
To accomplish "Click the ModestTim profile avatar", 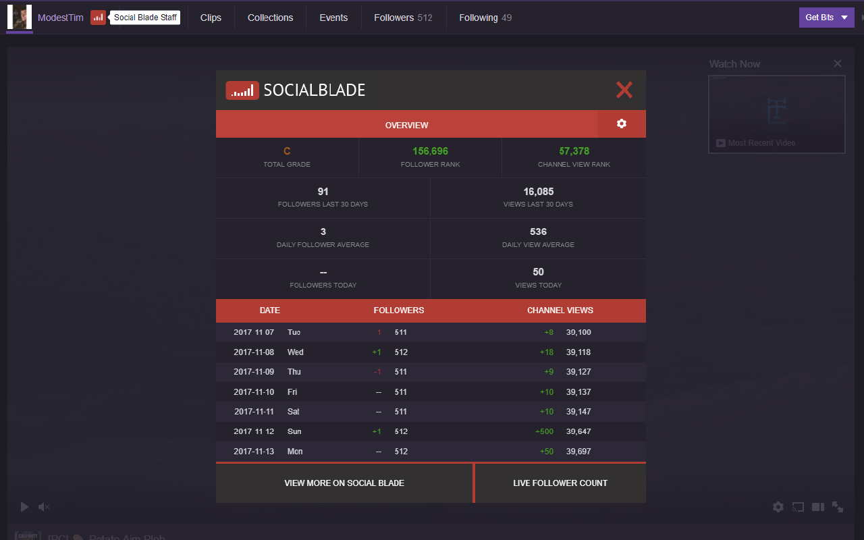I will pos(20,18).
